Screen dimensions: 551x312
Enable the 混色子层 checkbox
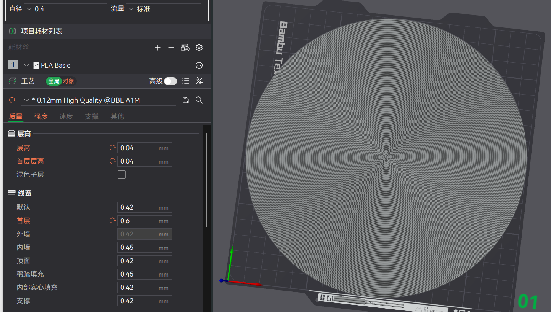coord(122,174)
